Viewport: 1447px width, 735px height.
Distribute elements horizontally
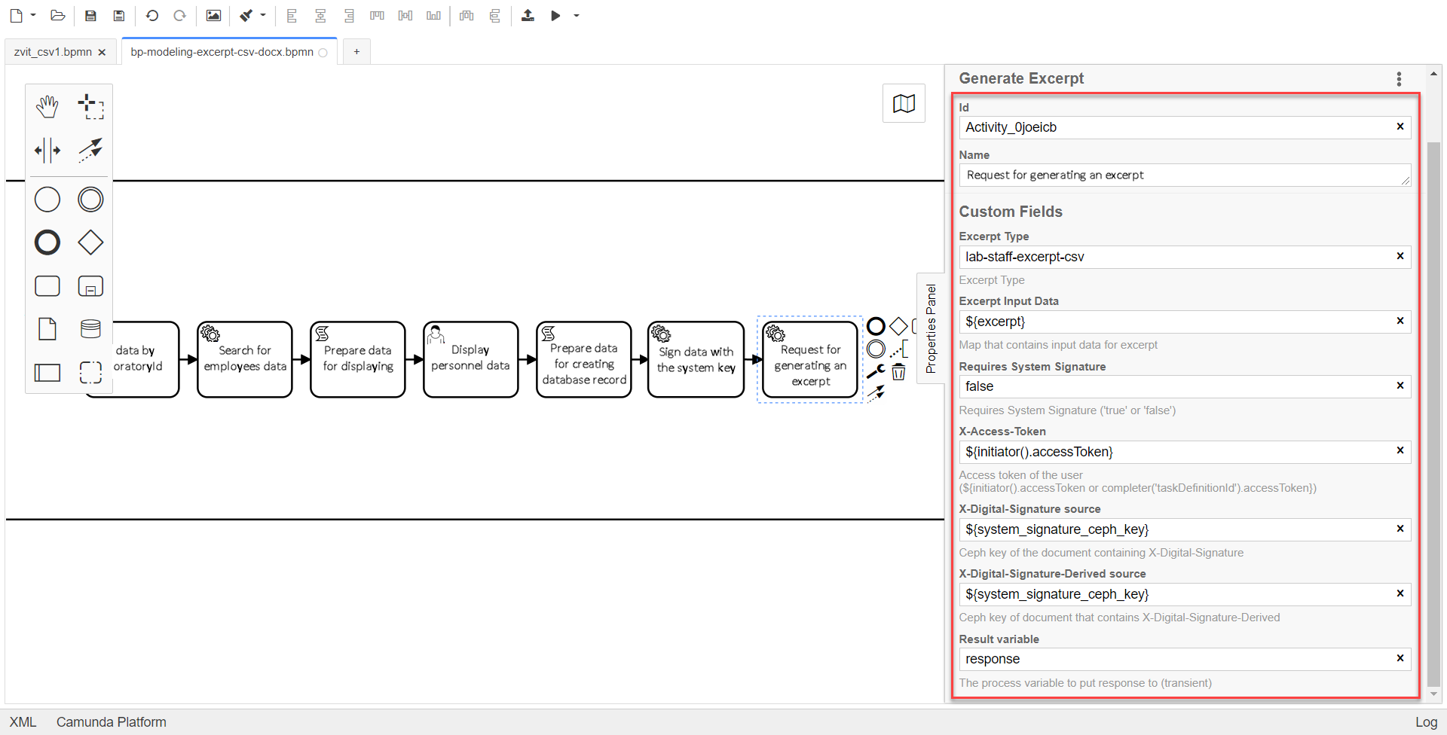coord(467,16)
